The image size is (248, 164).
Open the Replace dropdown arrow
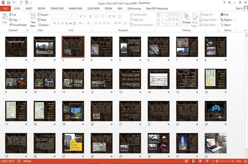coord(234,20)
